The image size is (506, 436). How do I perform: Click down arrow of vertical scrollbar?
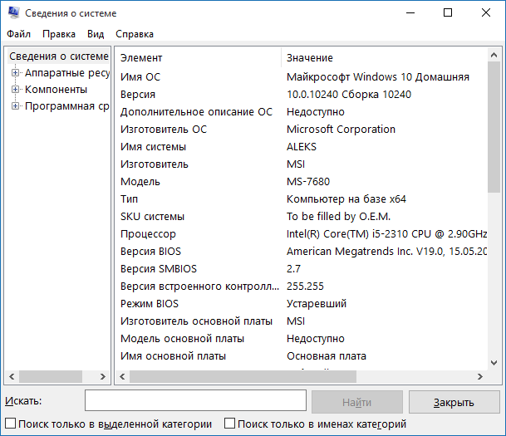492,361
